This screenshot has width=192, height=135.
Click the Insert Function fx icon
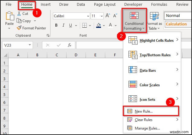coord(70,45)
